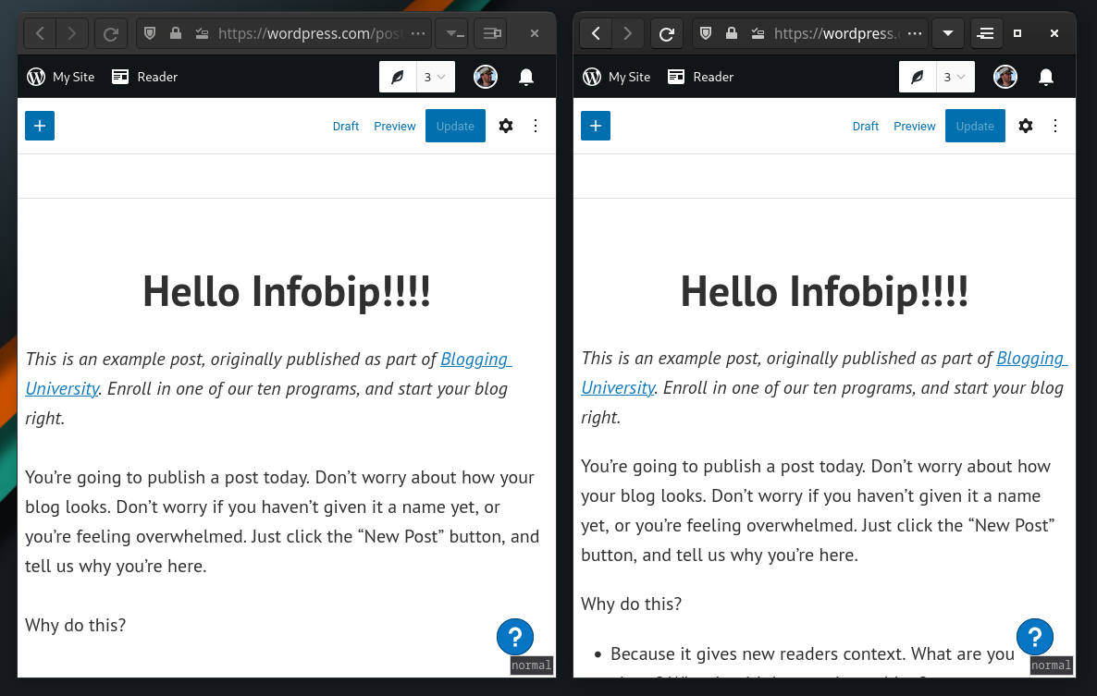The height and width of the screenshot is (696, 1097).
Task: Reload the page in the left browser window
Action: 111,33
